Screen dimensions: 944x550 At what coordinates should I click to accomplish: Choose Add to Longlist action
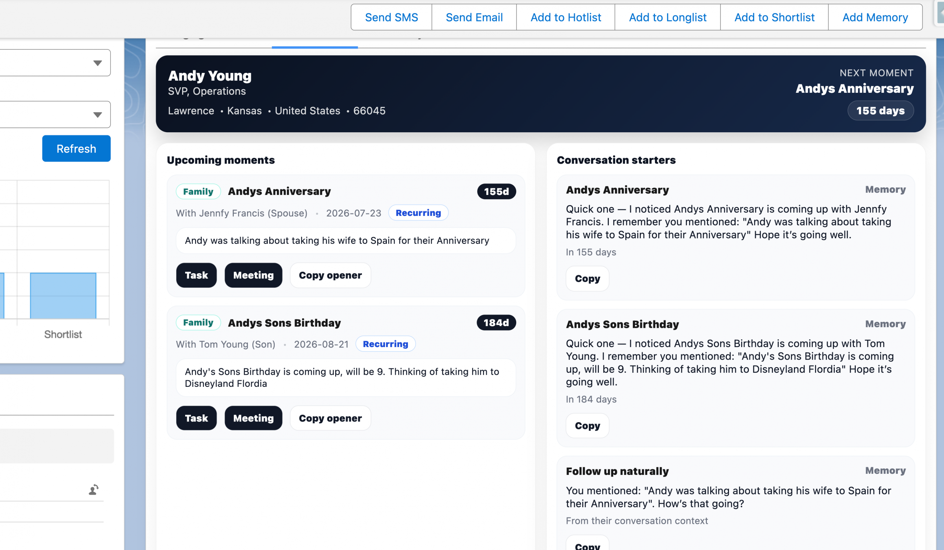(667, 17)
